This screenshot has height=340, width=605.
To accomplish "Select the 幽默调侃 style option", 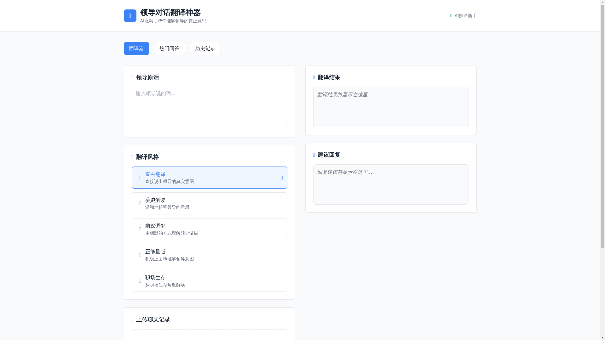I will click(209, 229).
